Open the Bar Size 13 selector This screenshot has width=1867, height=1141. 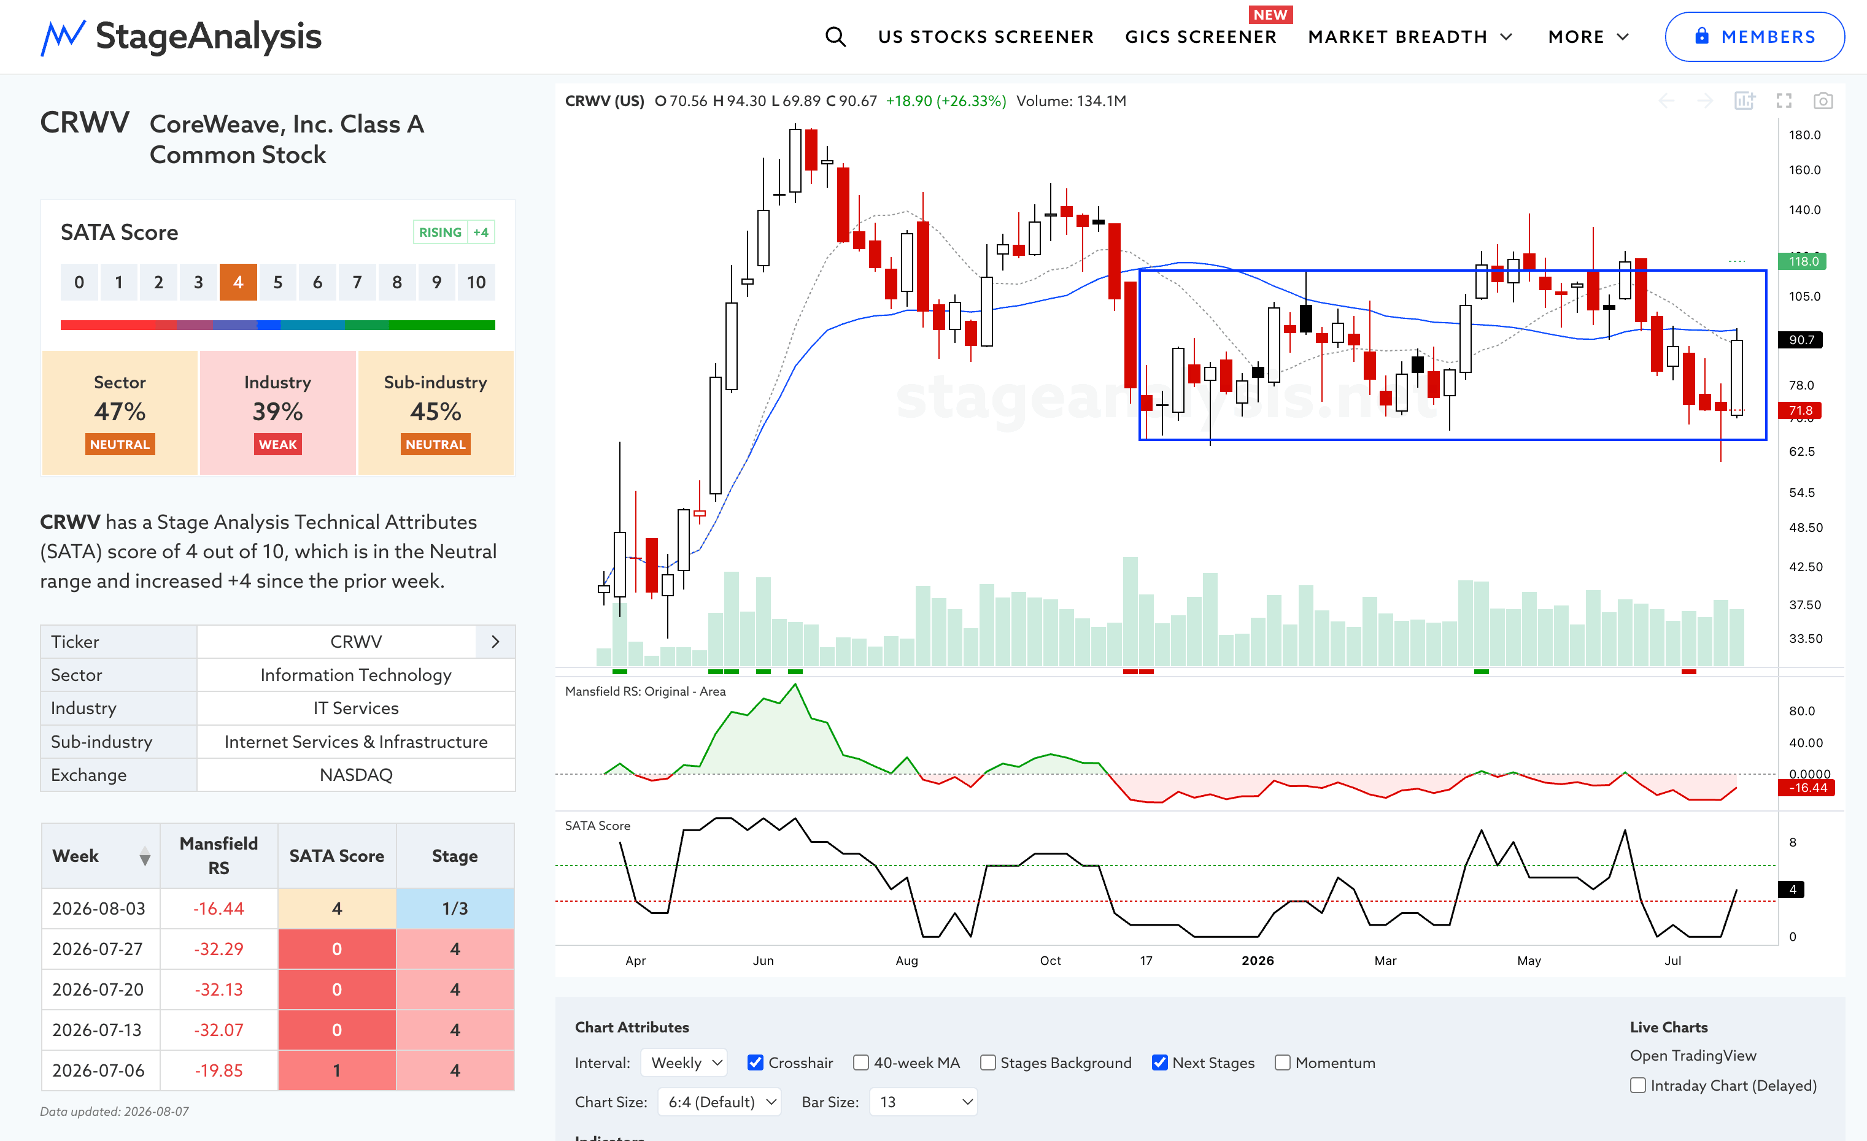tap(923, 1102)
